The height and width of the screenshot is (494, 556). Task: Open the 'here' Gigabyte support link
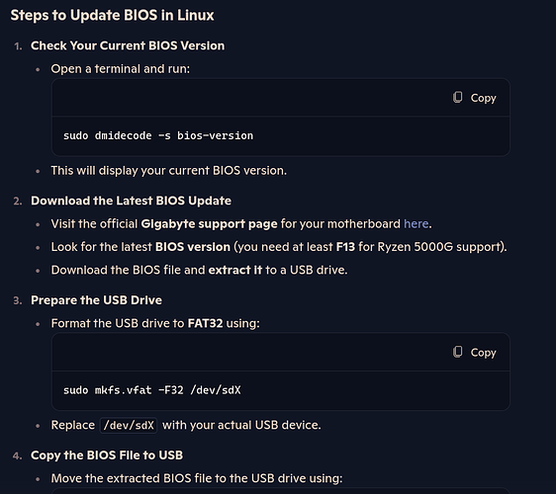pyautogui.click(x=416, y=224)
